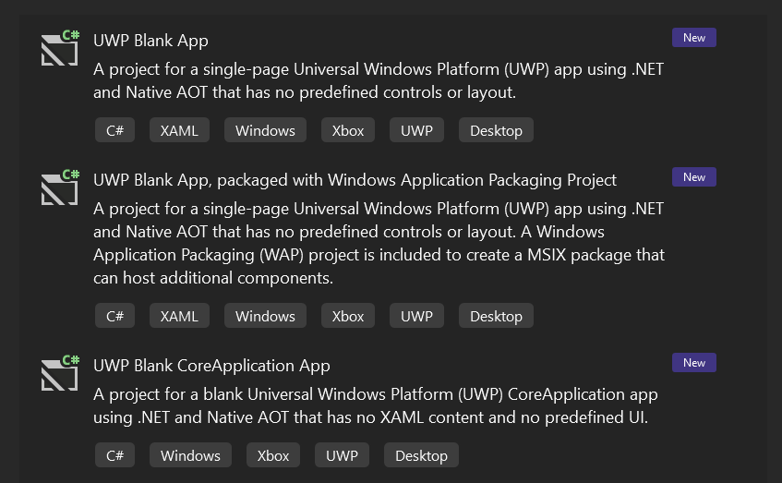The image size is (782, 483).
Task: Select UWP Blank CoreApplication App title
Action: (x=211, y=366)
